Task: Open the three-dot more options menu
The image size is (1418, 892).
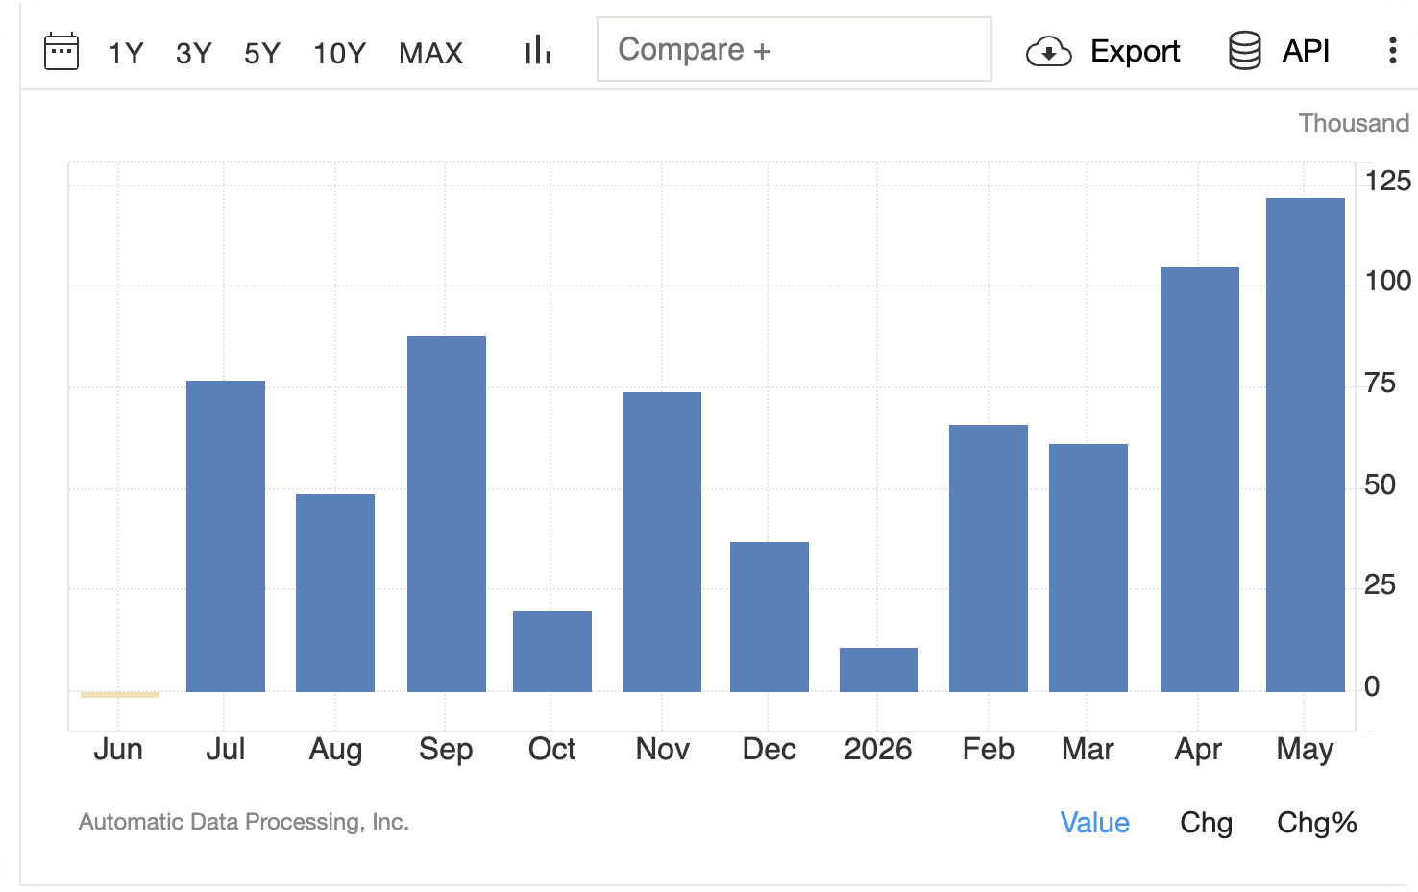Action: click(x=1392, y=51)
